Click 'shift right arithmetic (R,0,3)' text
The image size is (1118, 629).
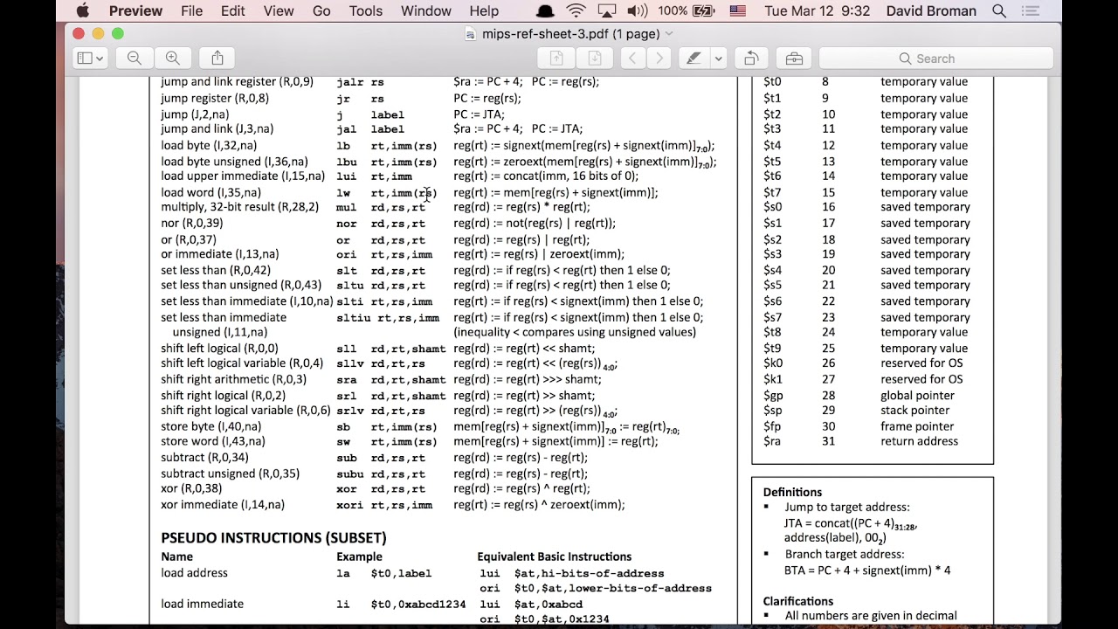click(233, 380)
